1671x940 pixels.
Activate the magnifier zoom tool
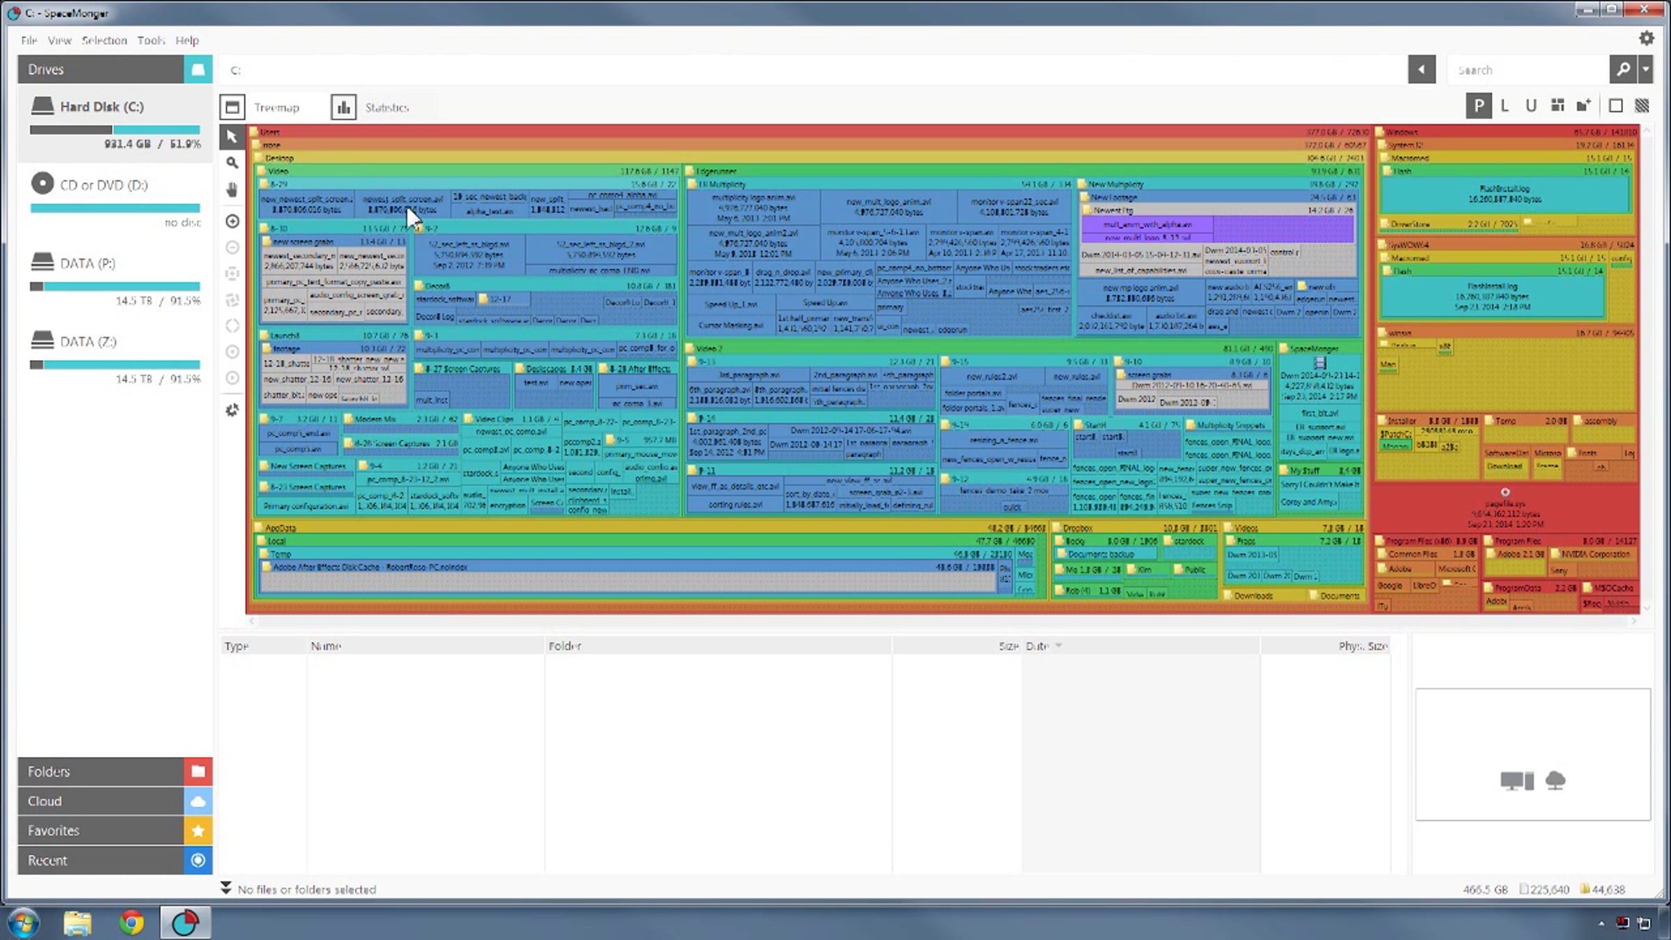tap(232, 163)
